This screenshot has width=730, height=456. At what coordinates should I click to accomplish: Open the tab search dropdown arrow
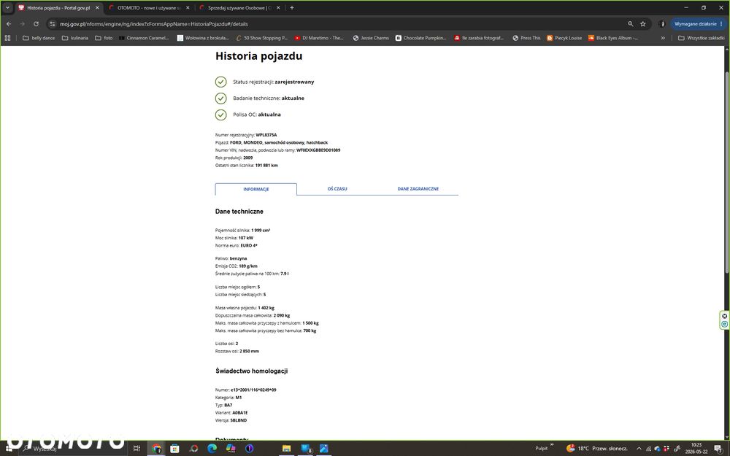click(x=7, y=7)
